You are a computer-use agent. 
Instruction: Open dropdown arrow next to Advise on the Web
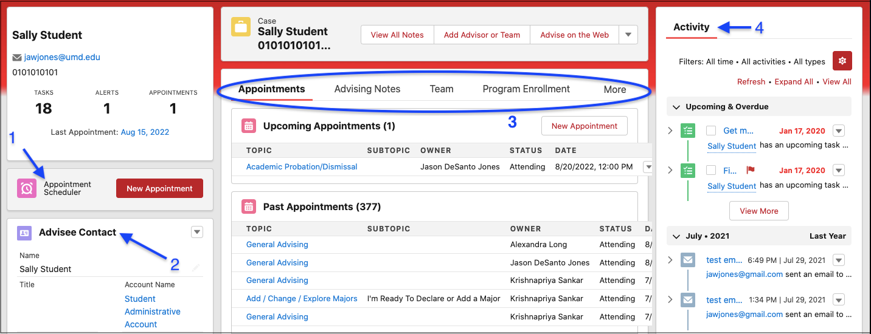click(x=628, y=35)
